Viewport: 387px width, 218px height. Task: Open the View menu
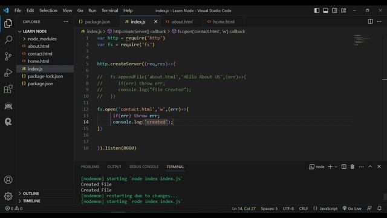[67, 10]
